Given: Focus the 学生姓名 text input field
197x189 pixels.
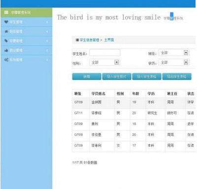Looking at the screenshot, I should (x=105, y=53).
